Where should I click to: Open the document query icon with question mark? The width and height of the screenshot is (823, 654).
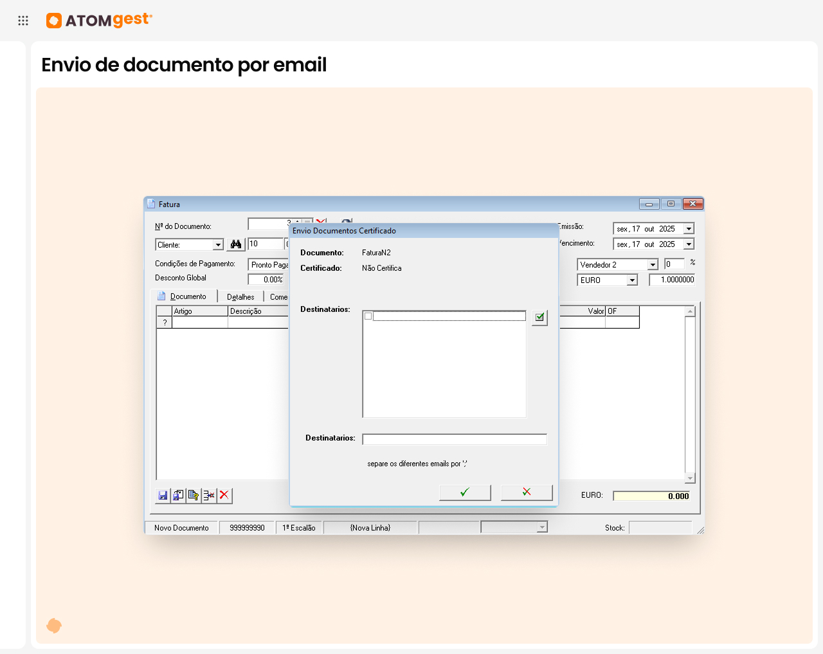coord(193,495)
